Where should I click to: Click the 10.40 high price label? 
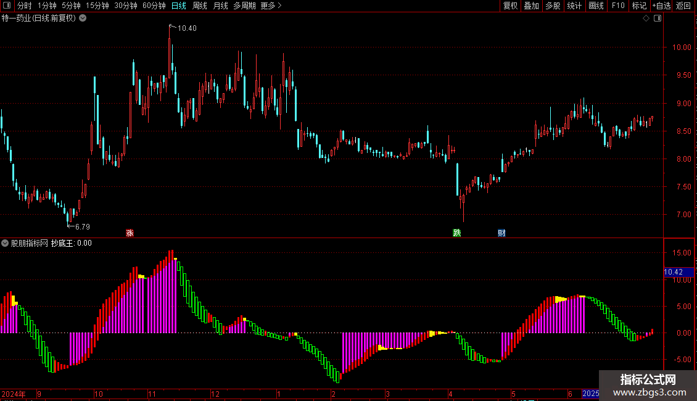pyautogui.click(x=187, y=28)
